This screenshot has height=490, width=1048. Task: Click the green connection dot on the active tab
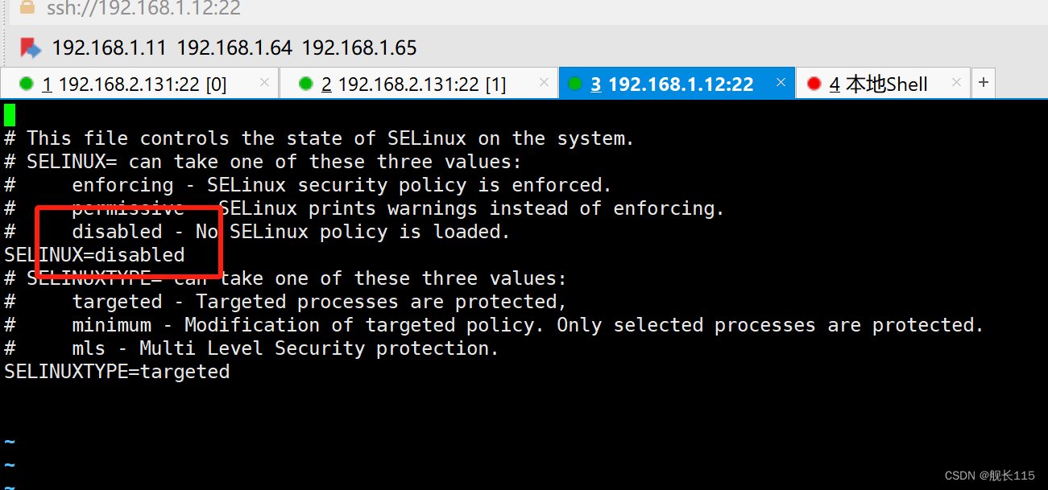[x=575, y=83]
